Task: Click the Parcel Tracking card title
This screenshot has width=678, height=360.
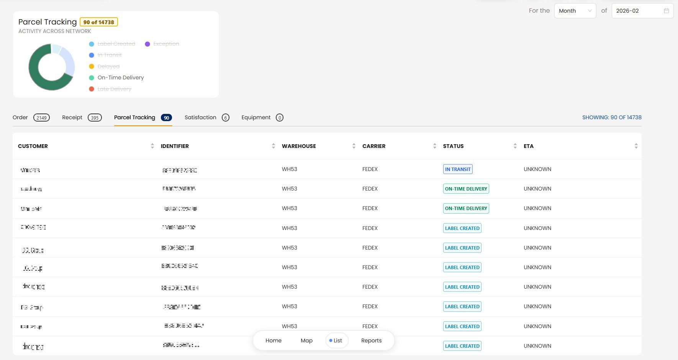Action: pyautogui.click(x=47, y=22)
